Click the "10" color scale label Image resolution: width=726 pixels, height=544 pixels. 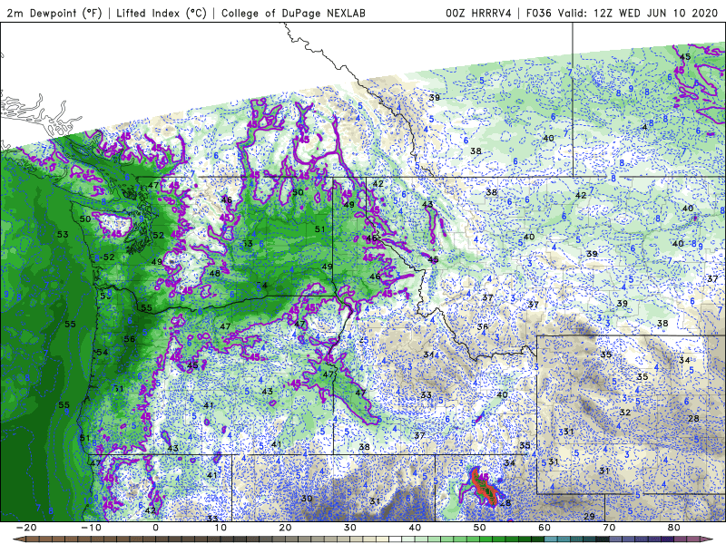(221, 528)
